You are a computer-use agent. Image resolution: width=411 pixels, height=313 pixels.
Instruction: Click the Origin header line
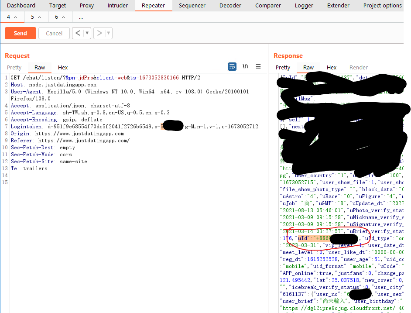pyautogui.click(x=67, y=134)
